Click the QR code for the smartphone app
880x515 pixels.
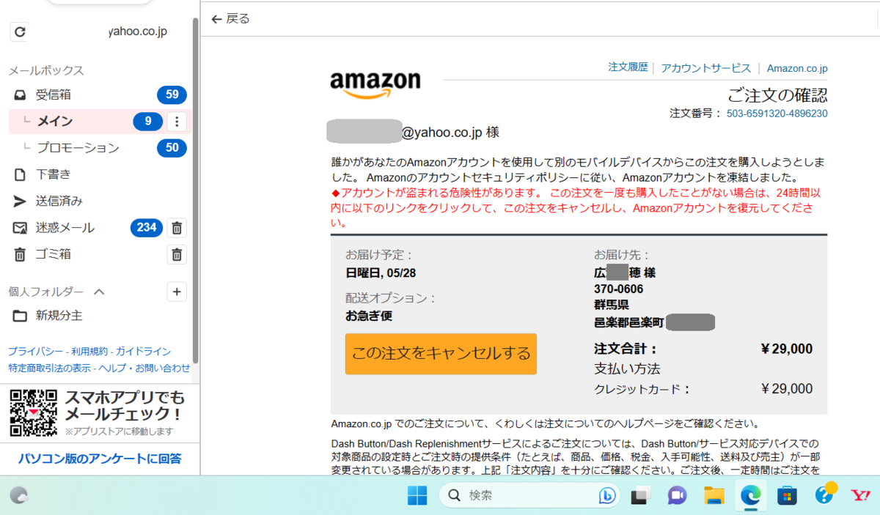coord(33,412)
